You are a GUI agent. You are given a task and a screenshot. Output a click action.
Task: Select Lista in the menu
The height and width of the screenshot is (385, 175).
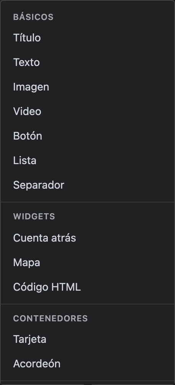pos(87,161)
